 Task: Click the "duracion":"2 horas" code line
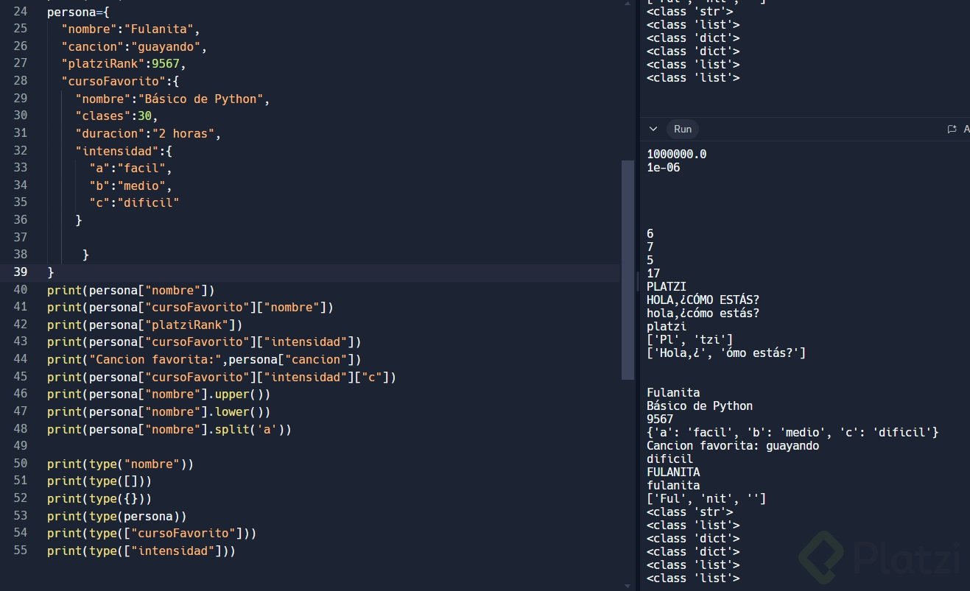pyautogui.click(x=148, y=134)
